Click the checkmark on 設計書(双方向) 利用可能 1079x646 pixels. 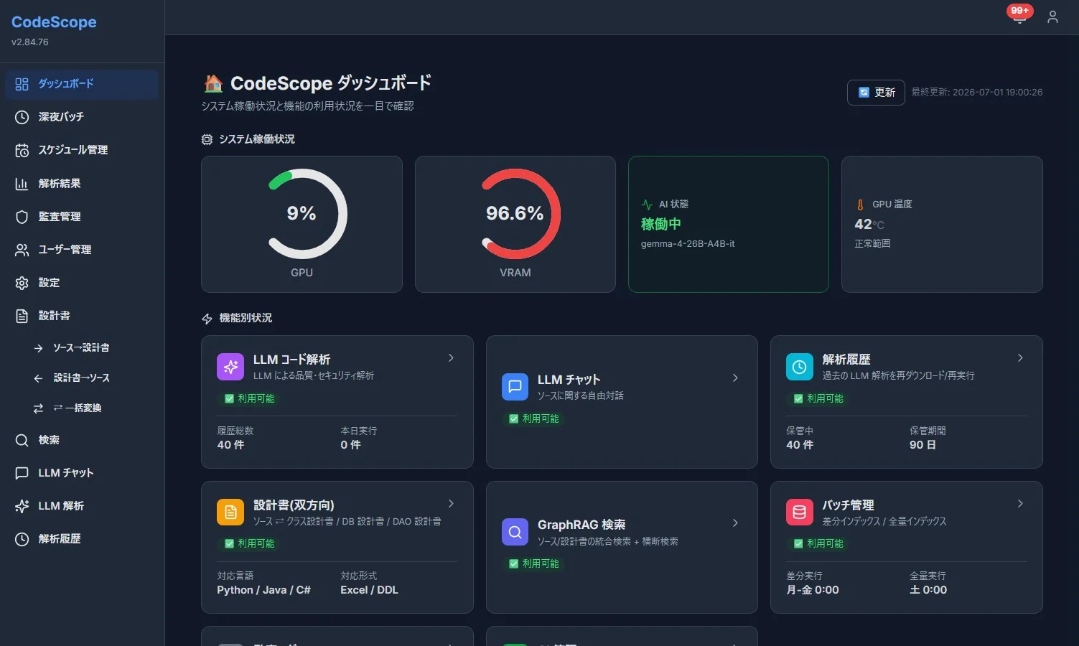coord(229,543)
